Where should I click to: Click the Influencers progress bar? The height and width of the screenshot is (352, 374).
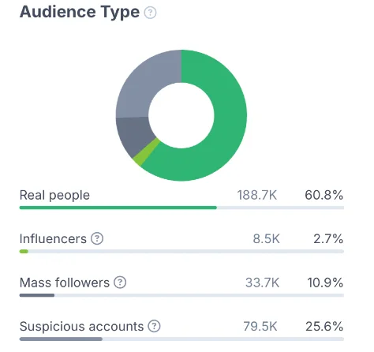(x=181, y=252)
